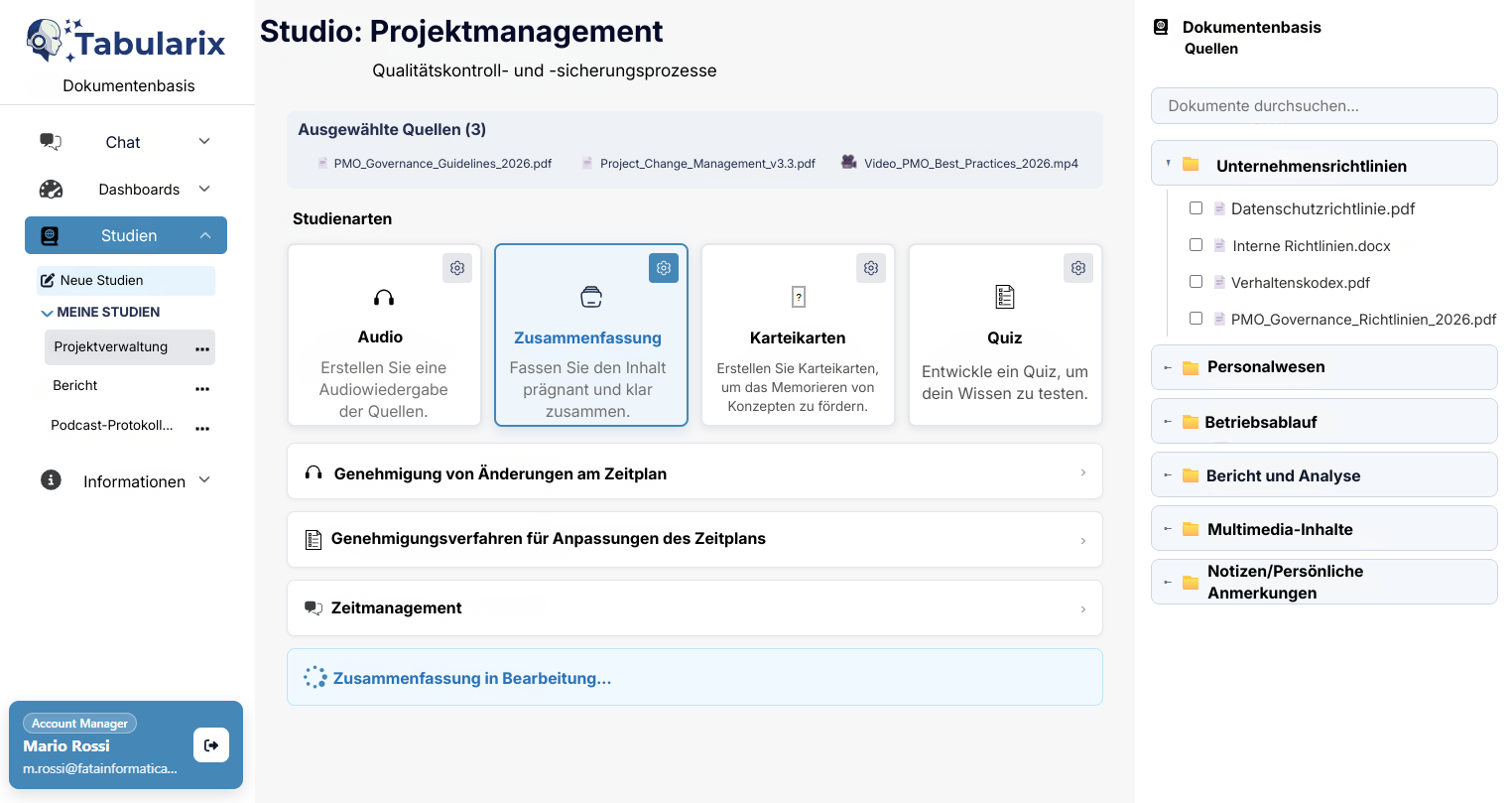Expand the Personalwesen folder

click(1168, 367)
